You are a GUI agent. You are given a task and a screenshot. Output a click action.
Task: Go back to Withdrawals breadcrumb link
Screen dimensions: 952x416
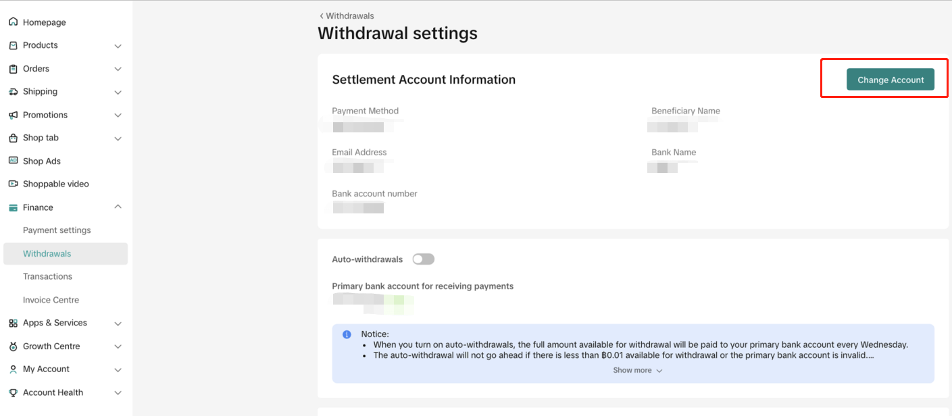pos(347,16)
